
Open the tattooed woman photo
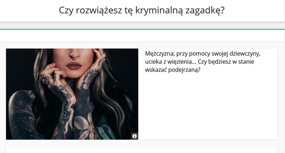click(72, 94)
